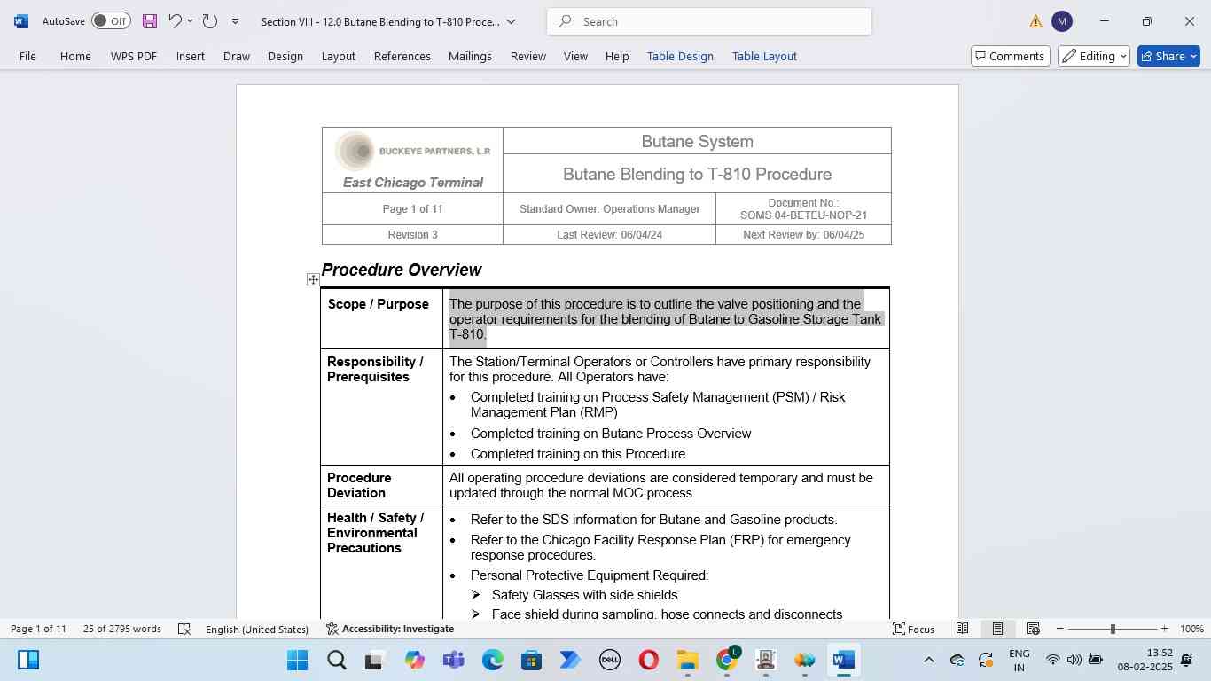This screenshot has width=1211, height=681.
Task: Click the Save icon in title bar
Action: coord(150,21)
